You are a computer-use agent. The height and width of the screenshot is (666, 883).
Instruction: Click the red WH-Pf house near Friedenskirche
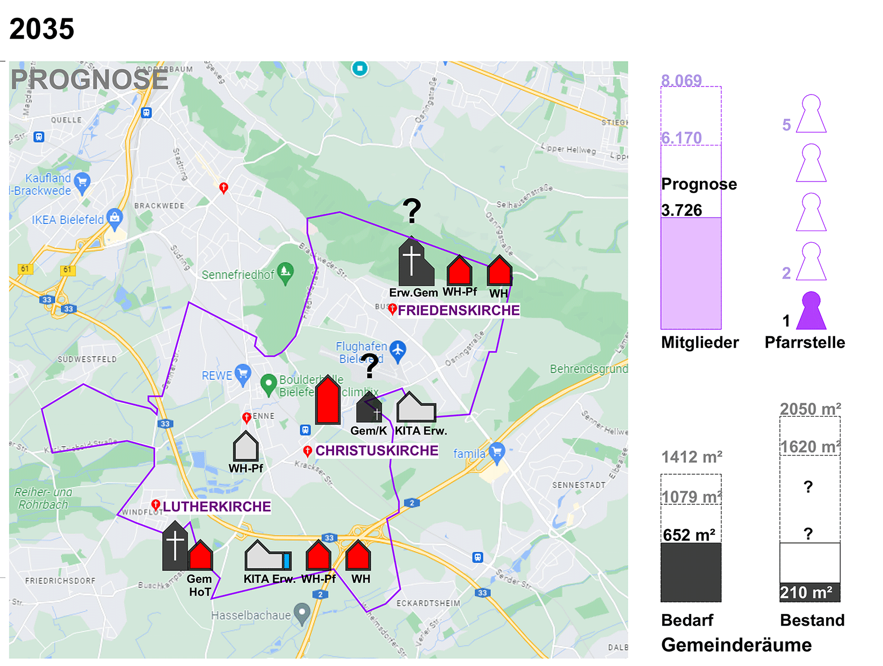(x=460, y=271)
